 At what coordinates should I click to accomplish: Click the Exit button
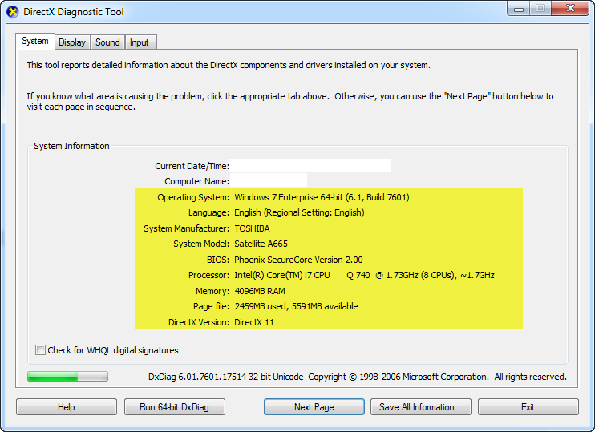(528, 407)
